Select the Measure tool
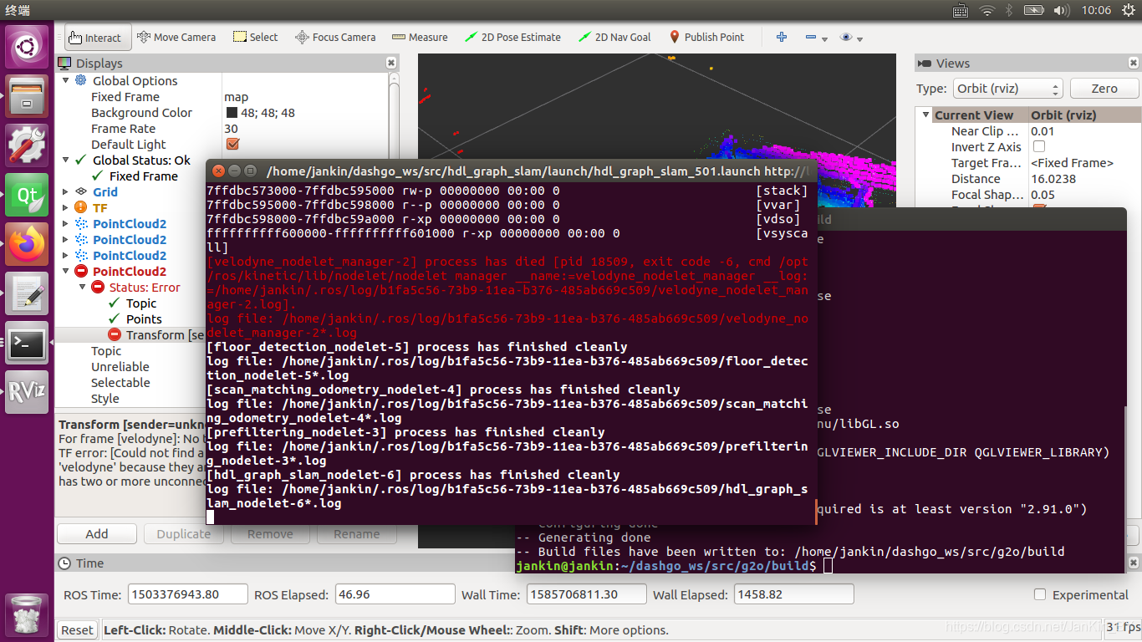1142x642 pixels. click(420, 37)
